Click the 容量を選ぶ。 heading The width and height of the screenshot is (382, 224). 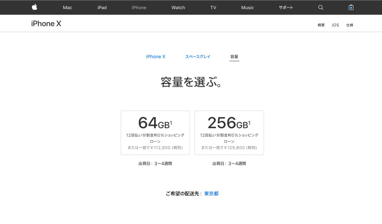point(191,82)
